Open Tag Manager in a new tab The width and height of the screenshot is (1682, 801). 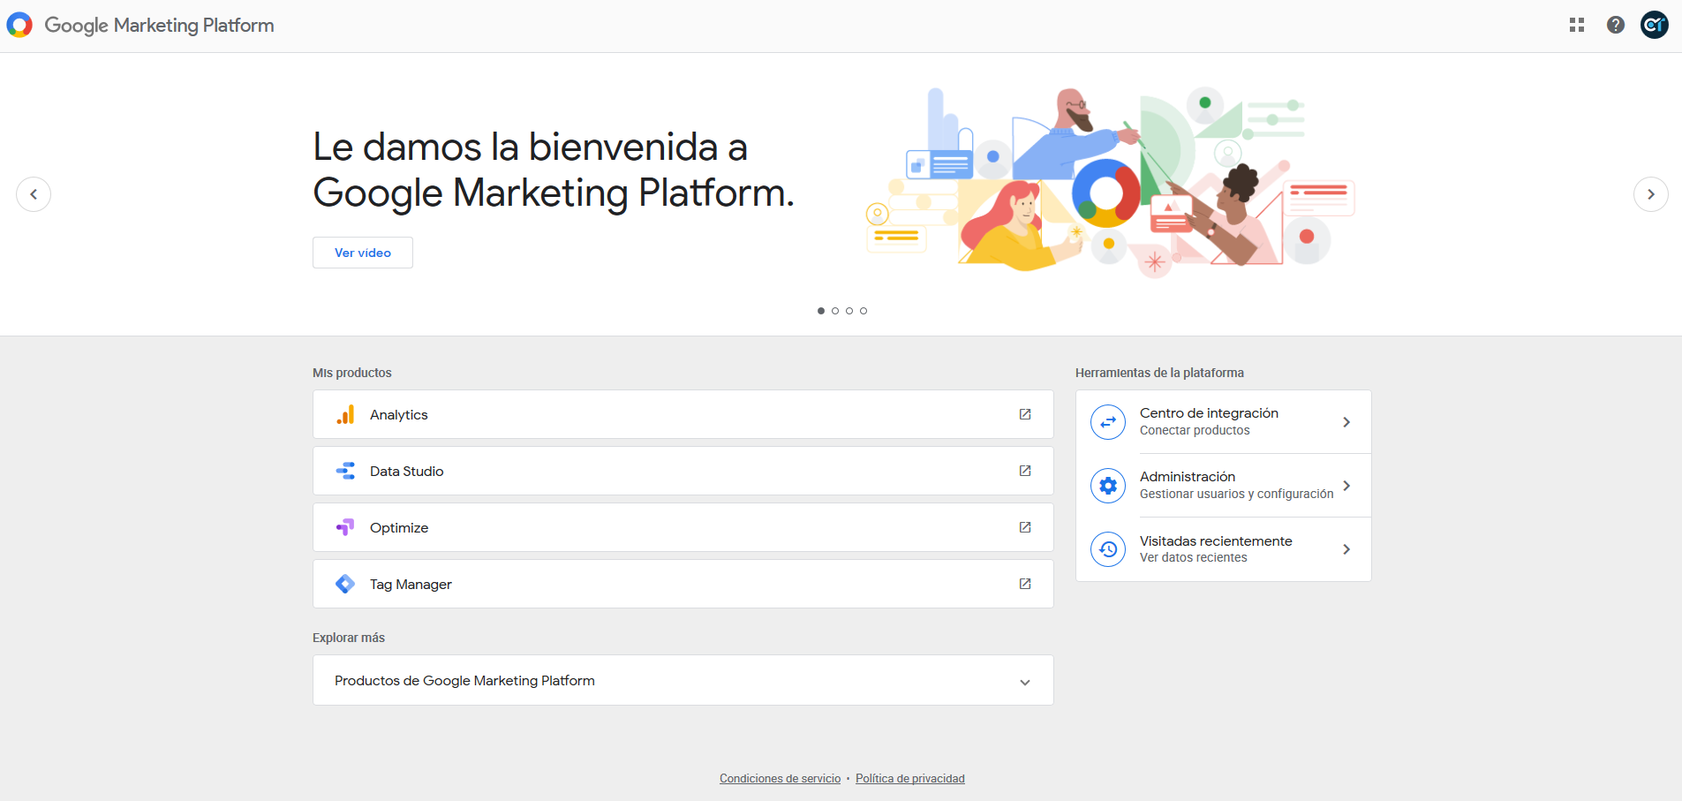[1025, 583]
